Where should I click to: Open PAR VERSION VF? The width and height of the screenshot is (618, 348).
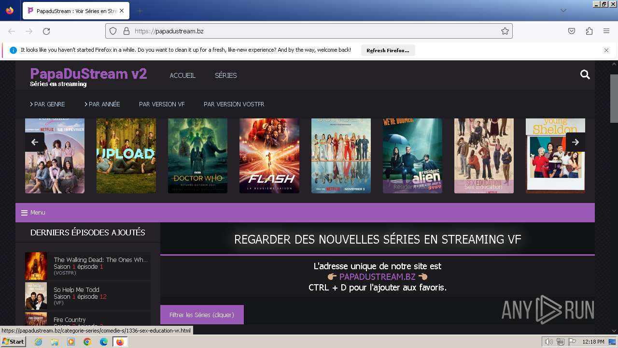click(x=162, y=104)
